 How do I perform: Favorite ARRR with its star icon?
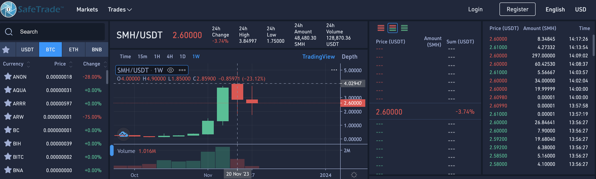click(x=7, y=103)
